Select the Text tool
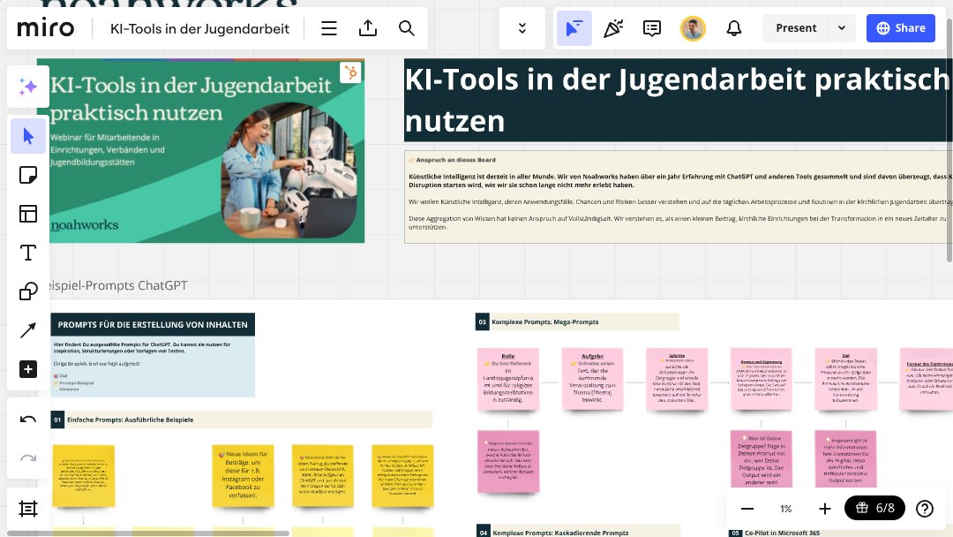953x537 pixels. click(x=28, y=253)
